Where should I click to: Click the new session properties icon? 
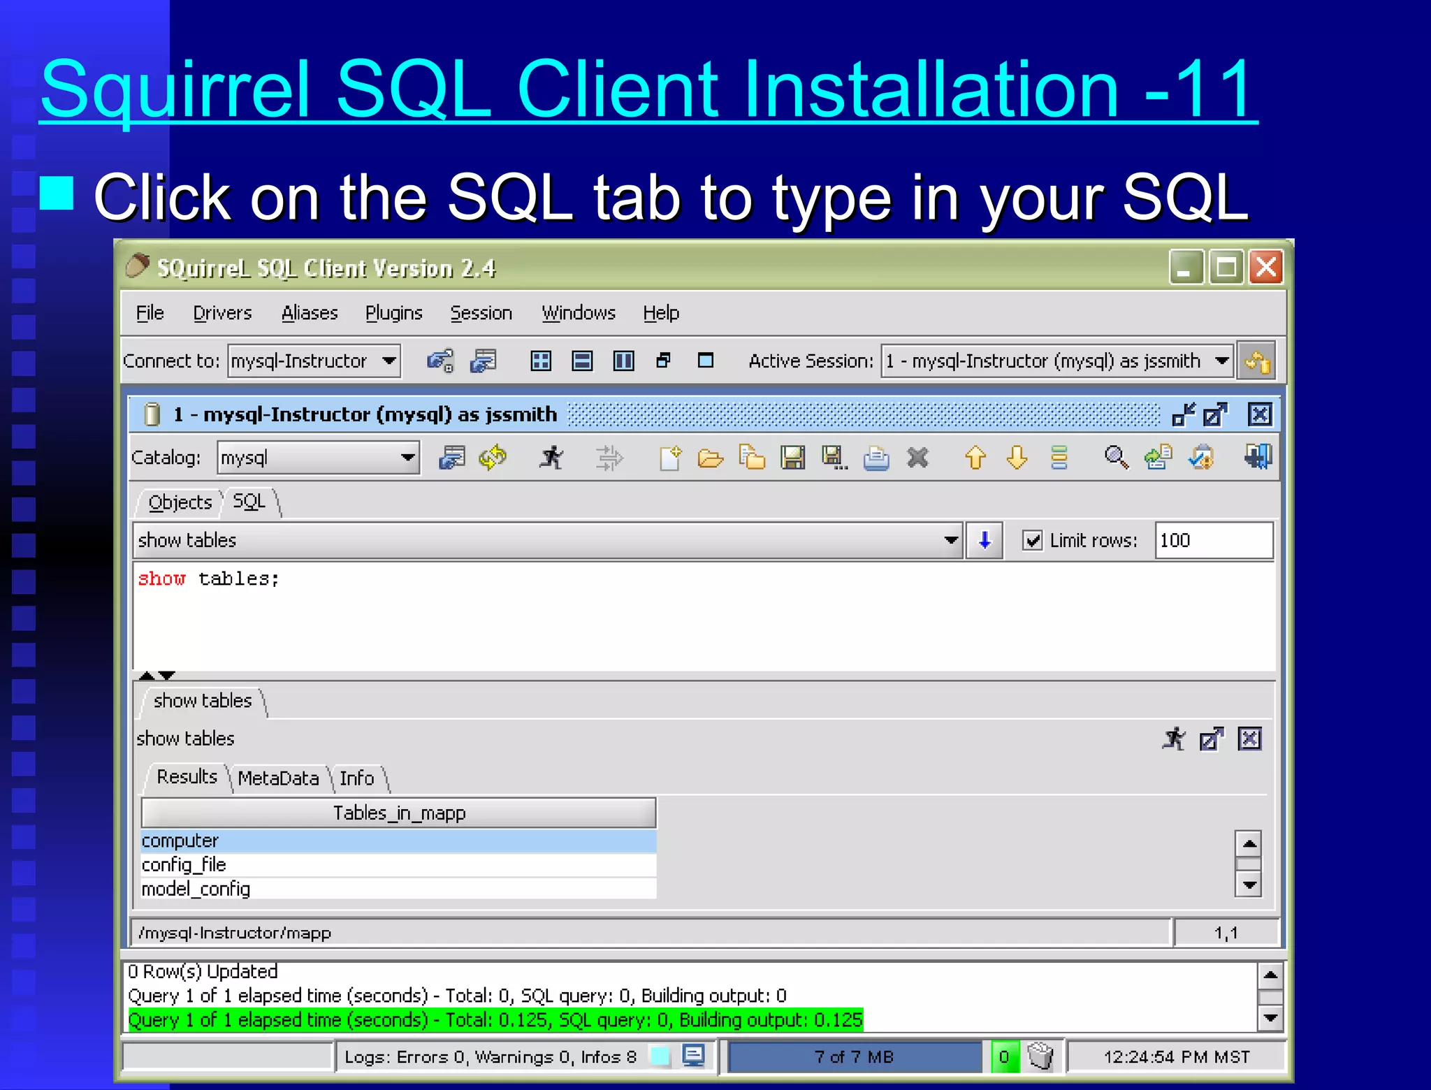click(x=483, y=361)
